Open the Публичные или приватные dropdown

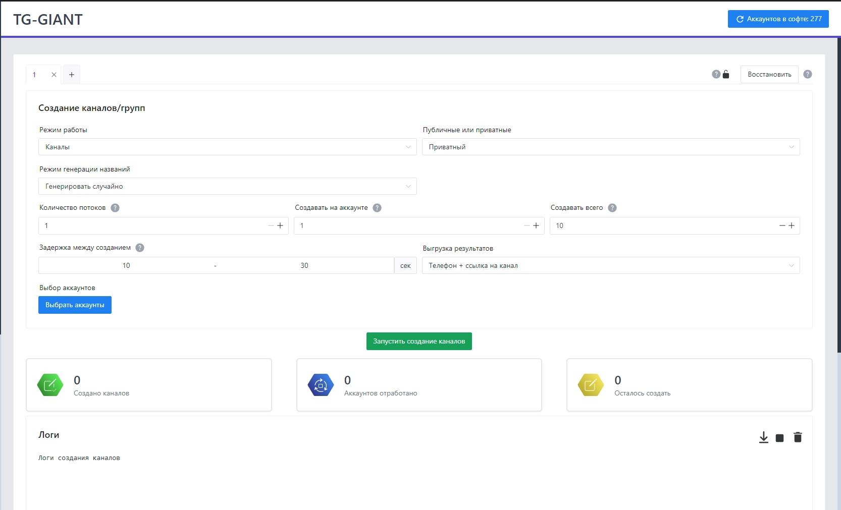coord(610,147)
